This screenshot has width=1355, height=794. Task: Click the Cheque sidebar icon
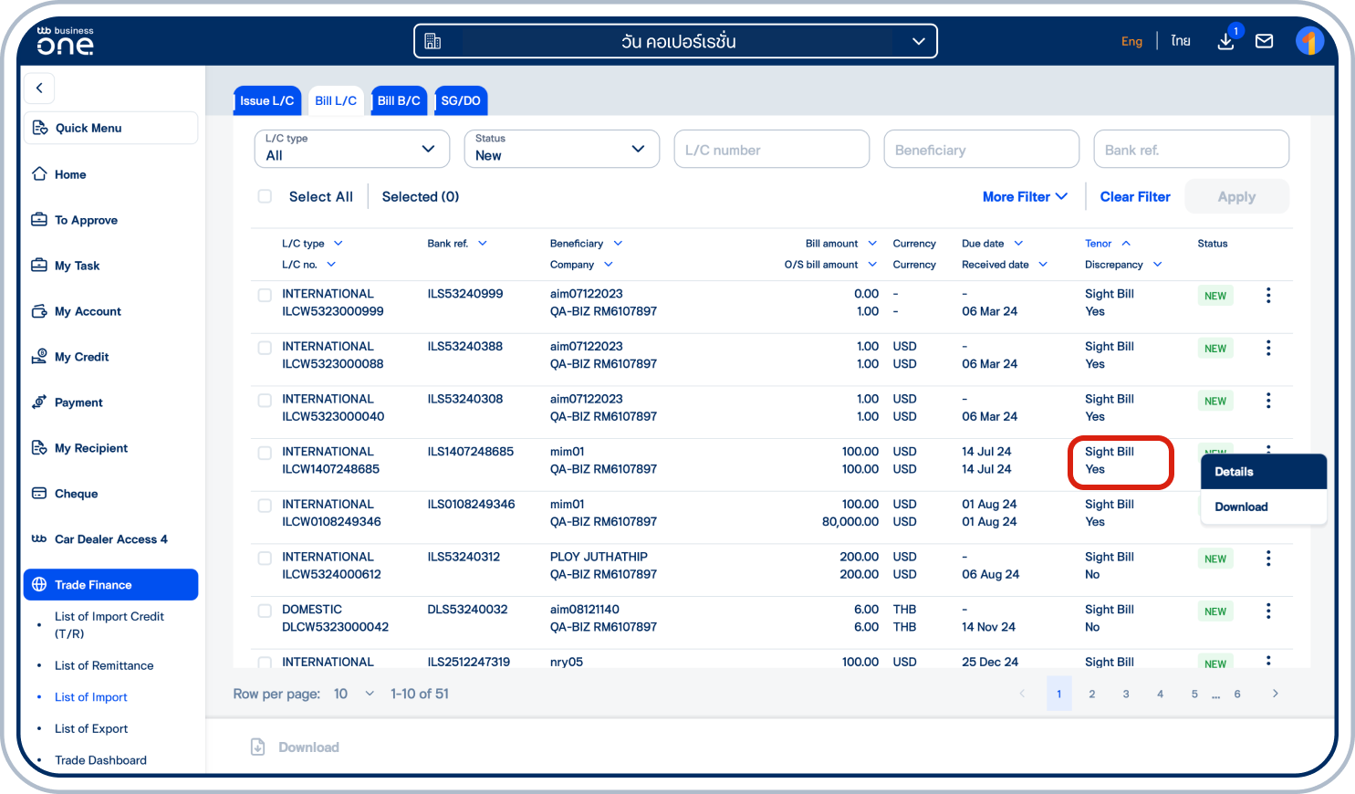point(39,494)
